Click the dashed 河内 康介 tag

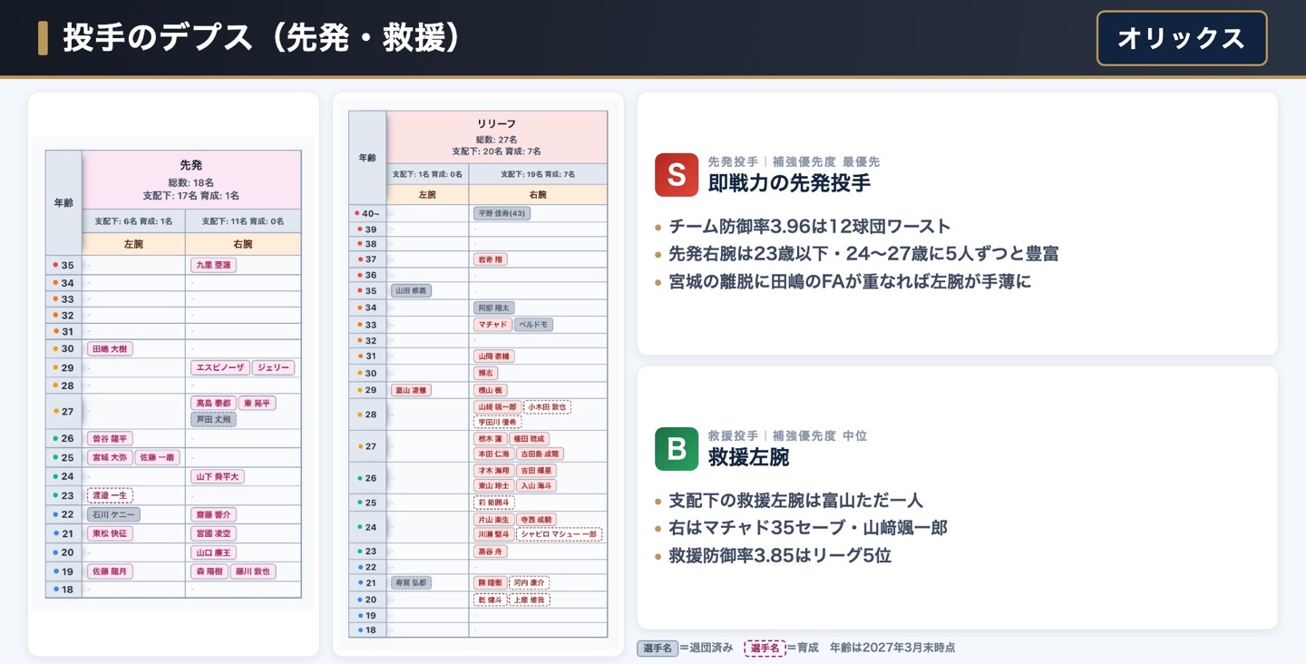point(529,582)
